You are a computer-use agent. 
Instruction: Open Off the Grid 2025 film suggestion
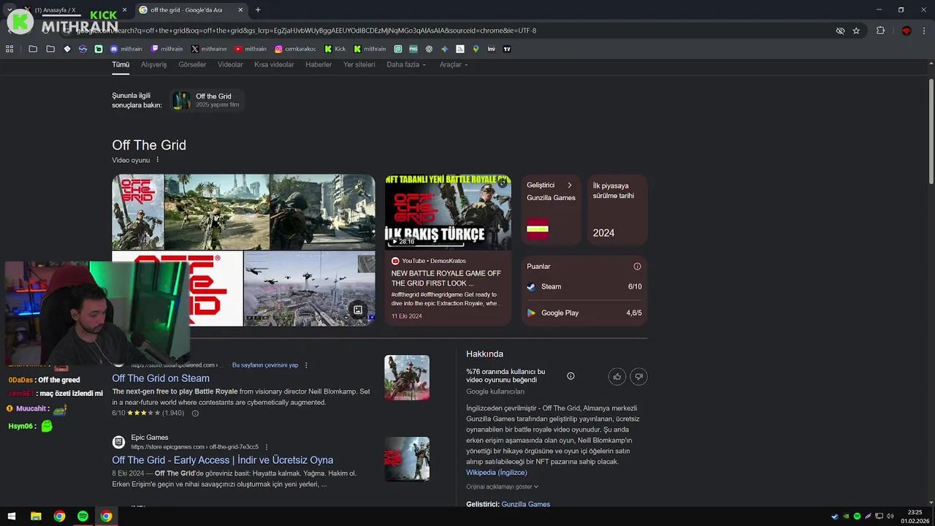[x=206, y=100]
